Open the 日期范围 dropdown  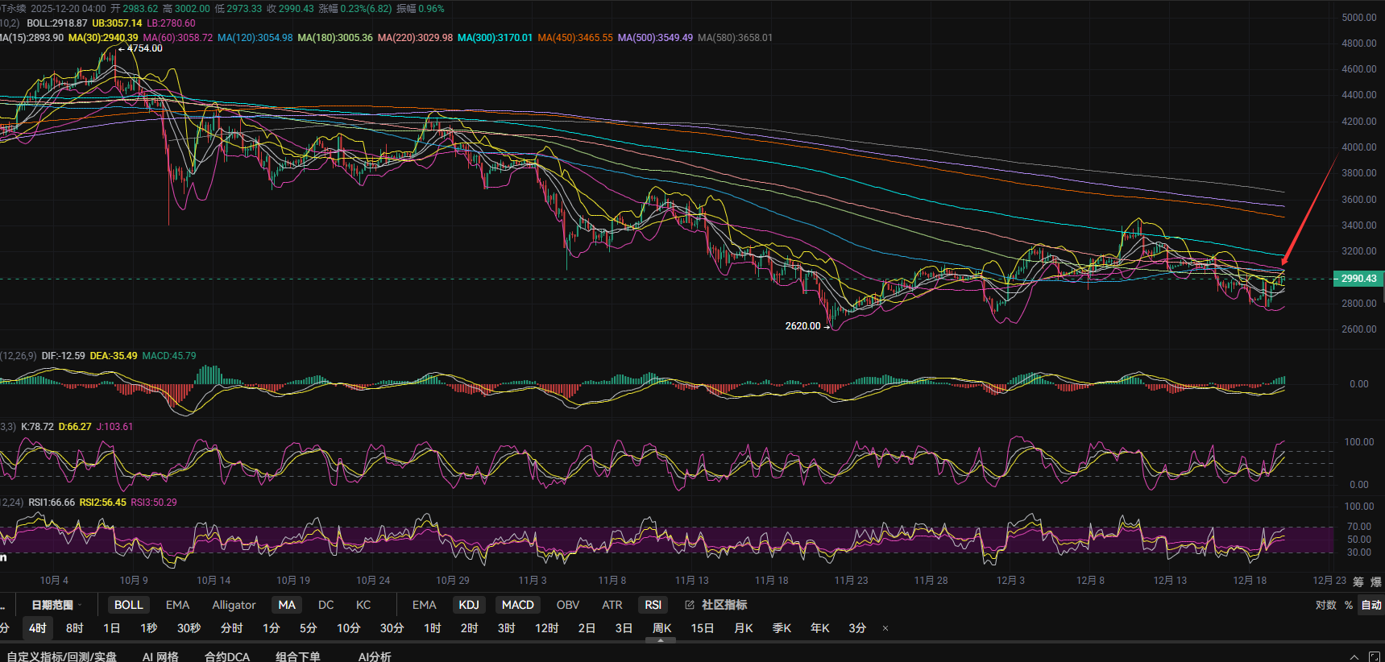click(56, 605)
